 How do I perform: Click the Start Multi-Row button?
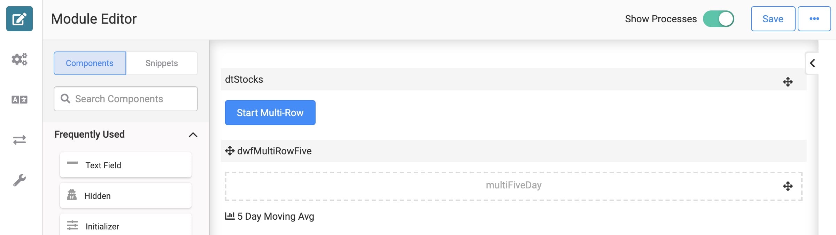270,113
